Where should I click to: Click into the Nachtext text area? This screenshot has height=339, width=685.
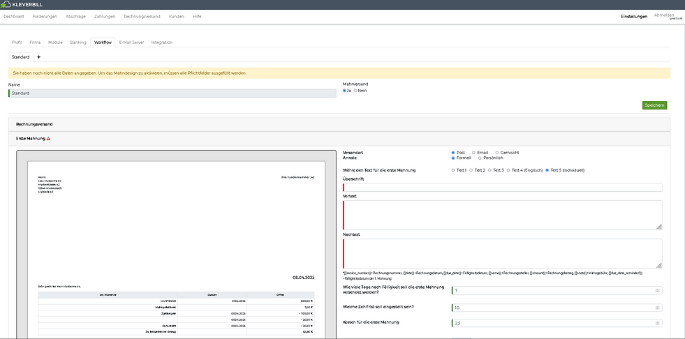tap(502, 253)
